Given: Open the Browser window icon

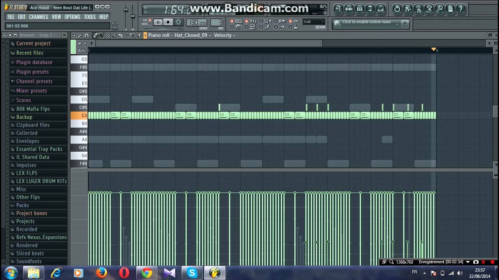Looking at the screenshot, I should [370, 9].
